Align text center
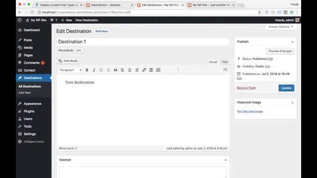 (x=130, y=70)
